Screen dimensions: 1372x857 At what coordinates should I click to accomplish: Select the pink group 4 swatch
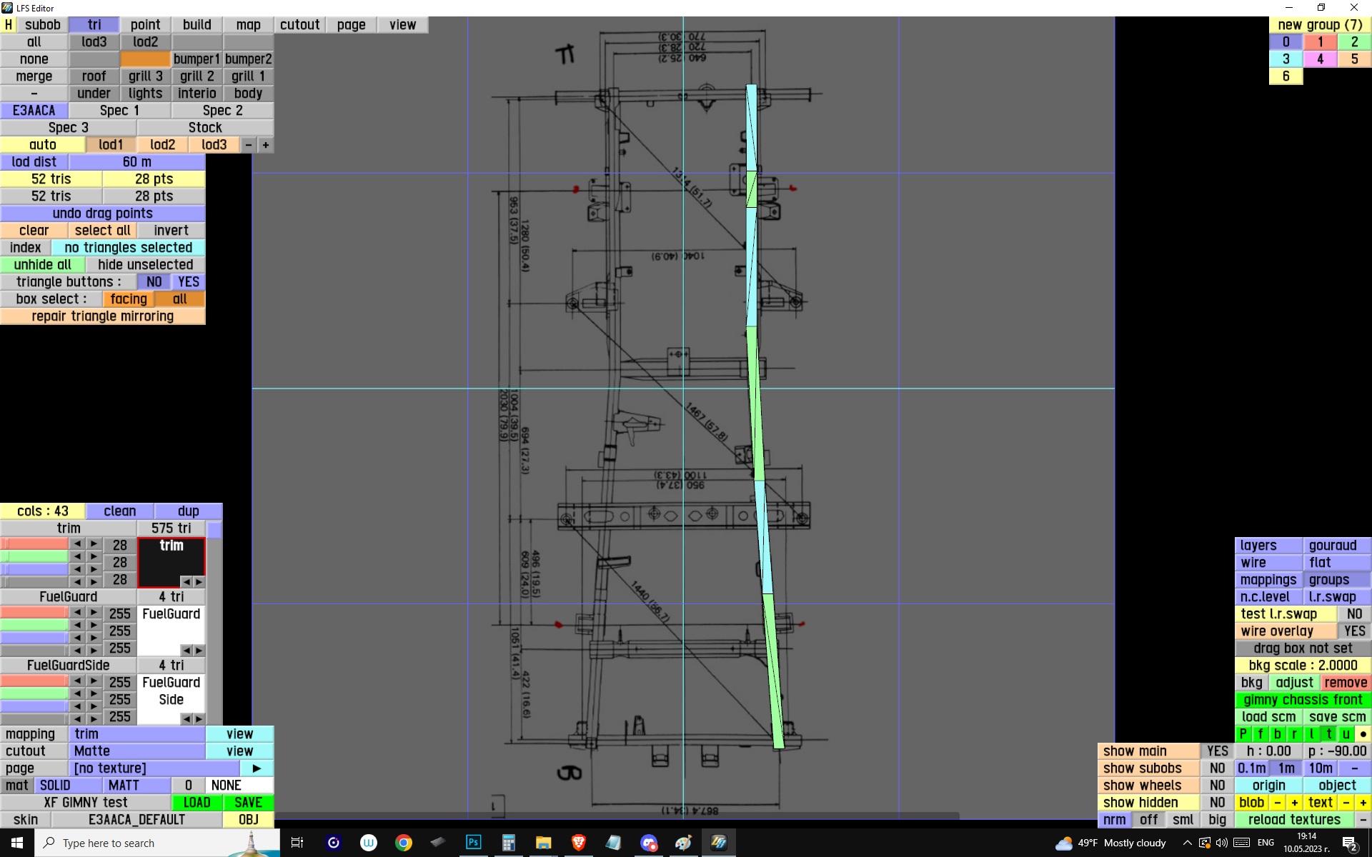point(1320,59)
